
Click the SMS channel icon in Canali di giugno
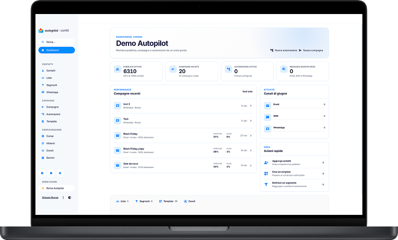click(267, 118)
